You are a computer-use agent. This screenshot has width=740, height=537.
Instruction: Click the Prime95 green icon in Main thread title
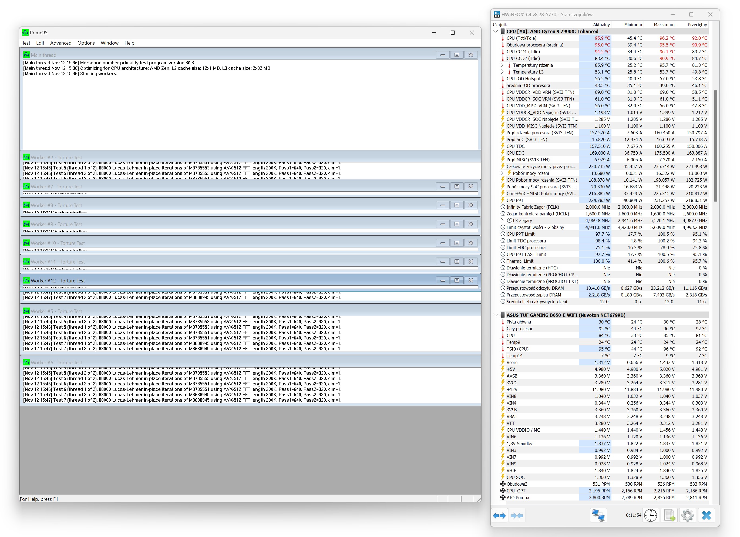pos(26,55)
